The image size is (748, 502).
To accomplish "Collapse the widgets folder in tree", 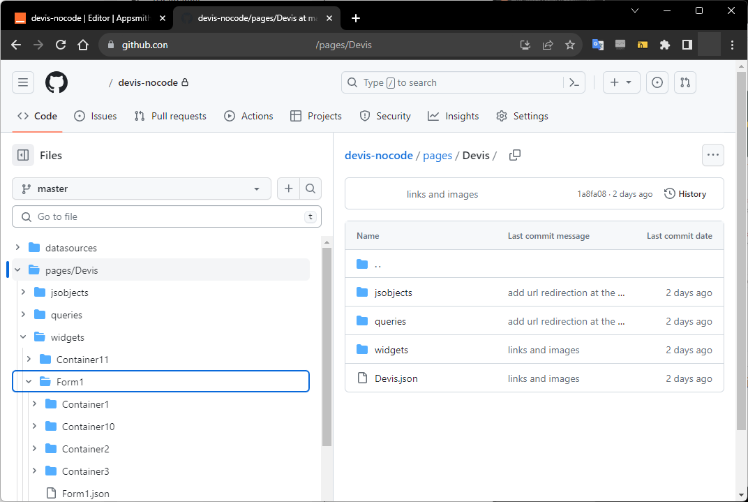I will tap(24, 337).
